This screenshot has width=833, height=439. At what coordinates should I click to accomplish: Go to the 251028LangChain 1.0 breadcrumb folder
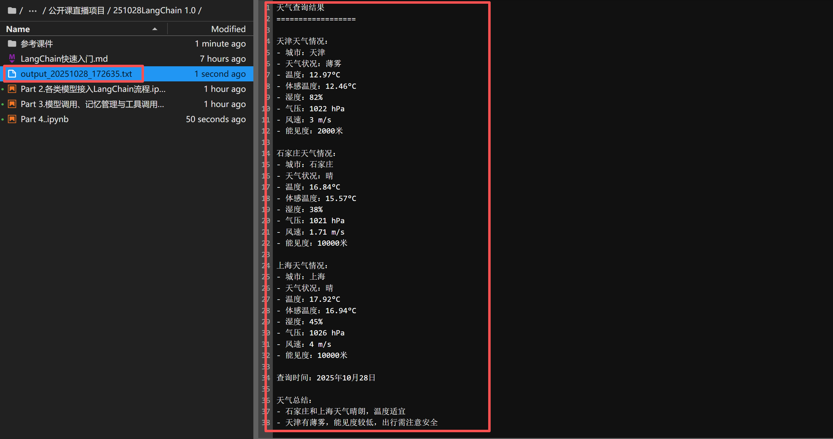(x=154, y=11)
